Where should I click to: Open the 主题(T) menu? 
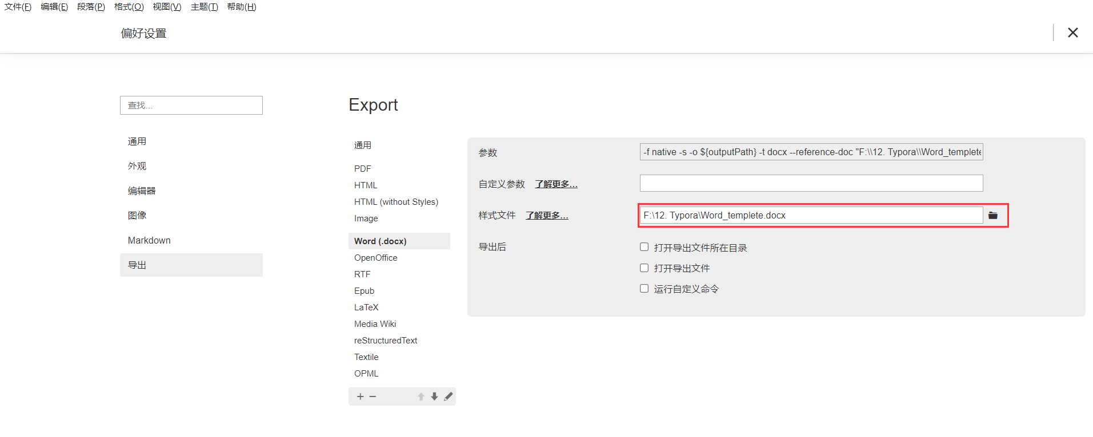(x=204, y=7)
